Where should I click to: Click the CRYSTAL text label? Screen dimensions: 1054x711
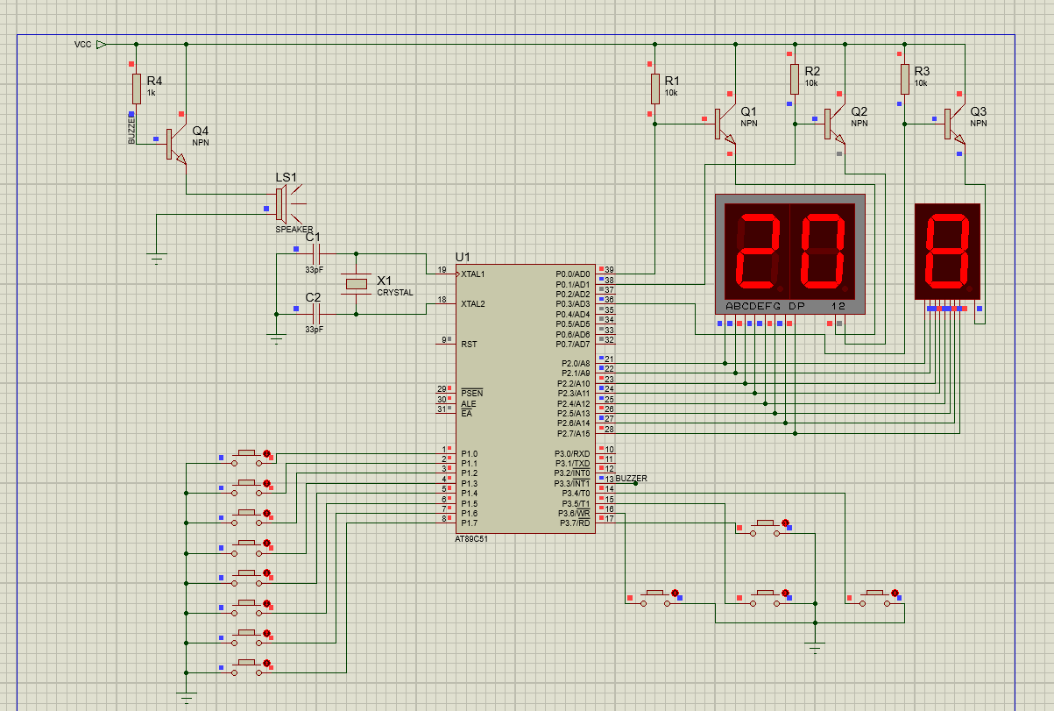pos(395,293)
